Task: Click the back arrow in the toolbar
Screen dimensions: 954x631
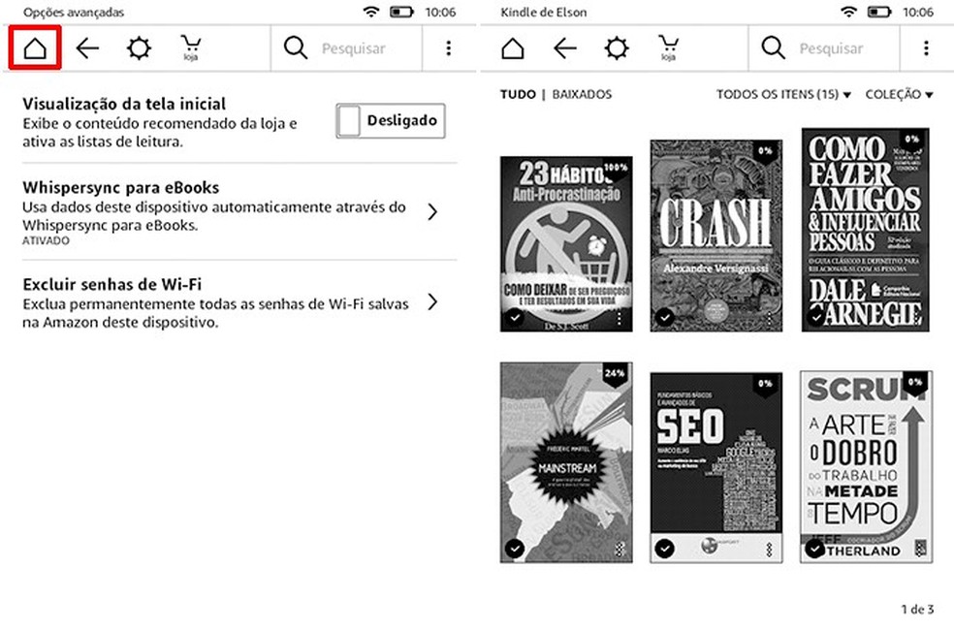Action: coord(87,47)
